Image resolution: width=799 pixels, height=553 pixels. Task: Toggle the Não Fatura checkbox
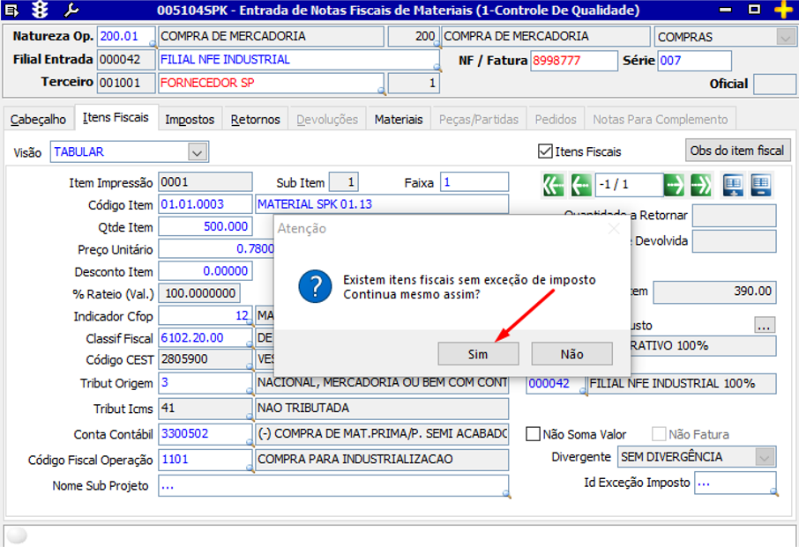[x=659, y=434]
